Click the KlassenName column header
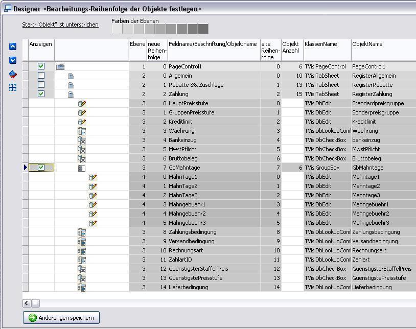 [x=320, y=44]
